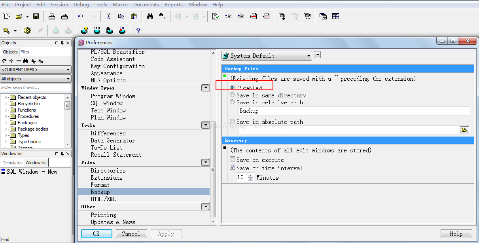
Task: Click the Print icon in main toolbar
Action: click(52, 16)
